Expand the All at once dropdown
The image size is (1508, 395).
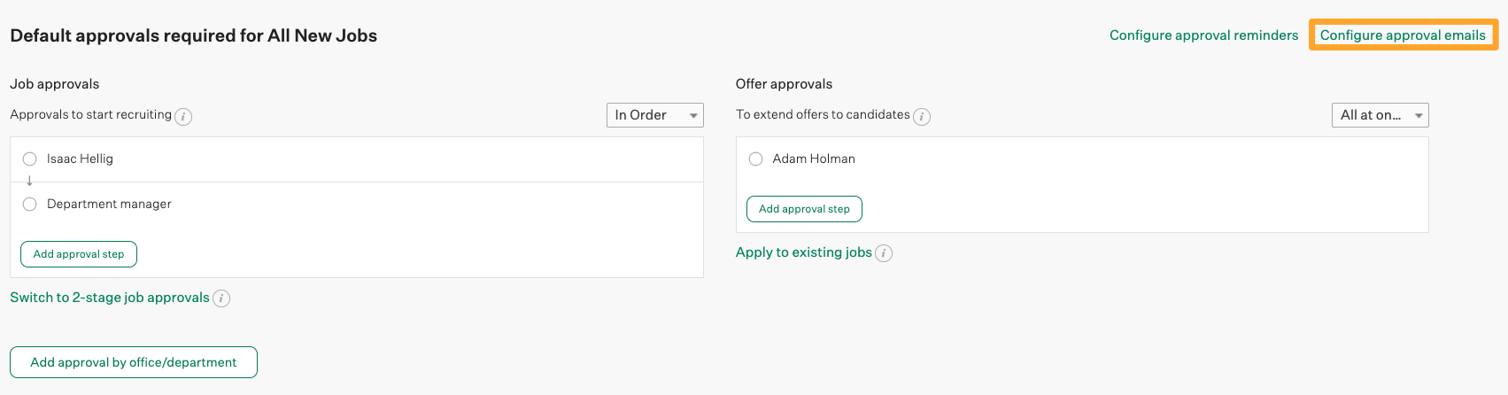1380,115
